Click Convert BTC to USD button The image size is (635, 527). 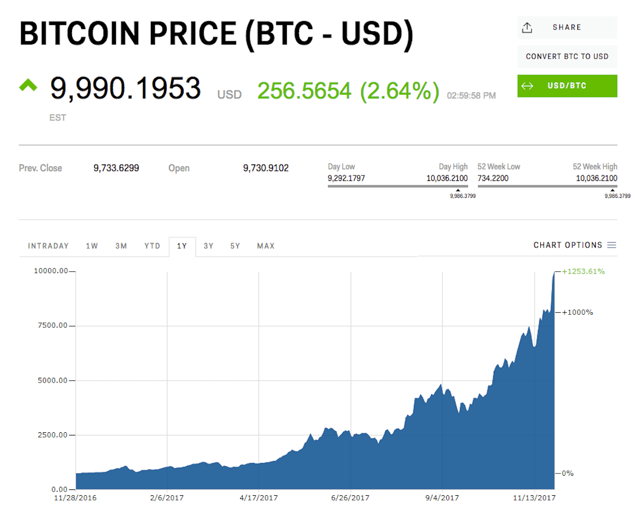pos(567,57)
